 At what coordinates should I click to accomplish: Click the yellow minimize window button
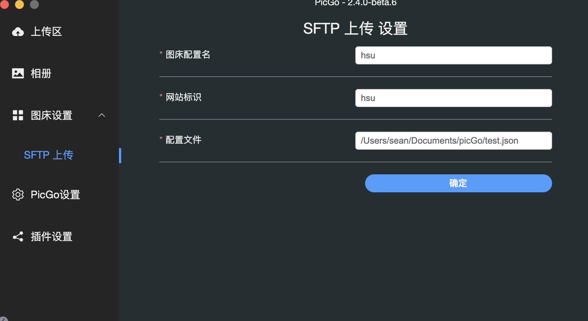pyautogui.click(x=19, y=4)
